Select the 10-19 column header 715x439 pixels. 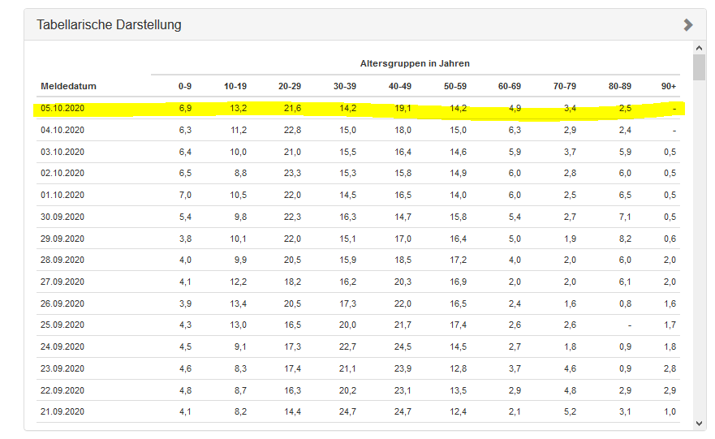tap(235, 86)
